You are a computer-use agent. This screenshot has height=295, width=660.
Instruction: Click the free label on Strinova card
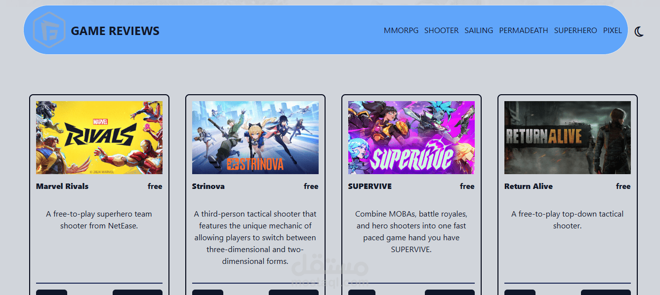point(311,186)
